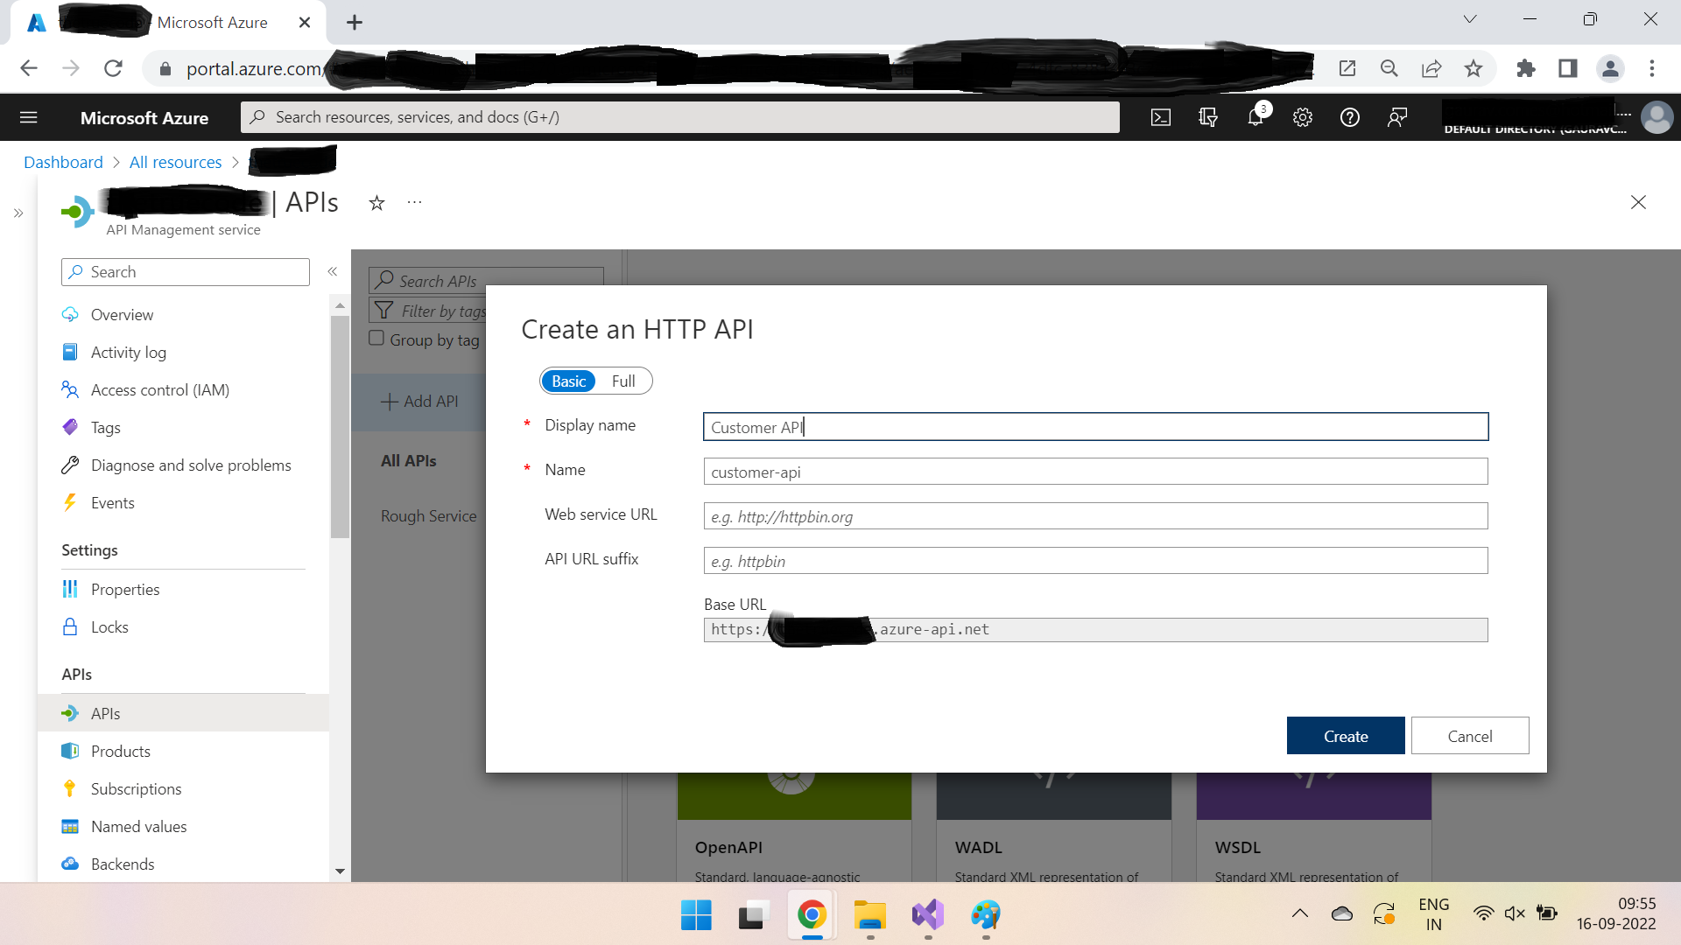This screenshot has height=945, width=1681.
Task: Click the APIs menu tab
Action: [x=105, y=713]
